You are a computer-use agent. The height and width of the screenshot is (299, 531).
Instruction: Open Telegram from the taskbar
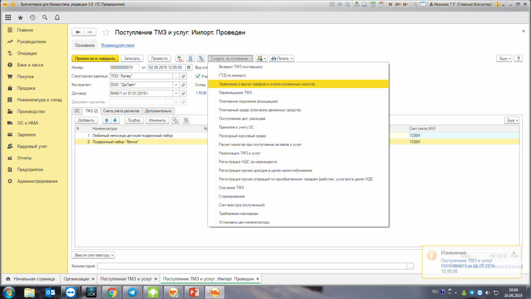pos(132,292)
